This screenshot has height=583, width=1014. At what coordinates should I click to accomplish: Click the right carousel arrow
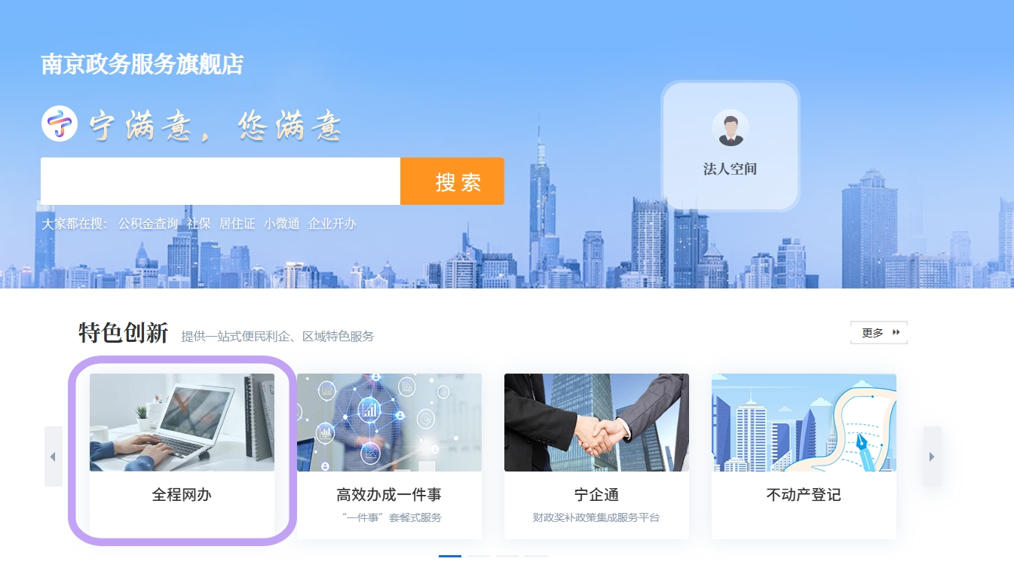point(932,456)
